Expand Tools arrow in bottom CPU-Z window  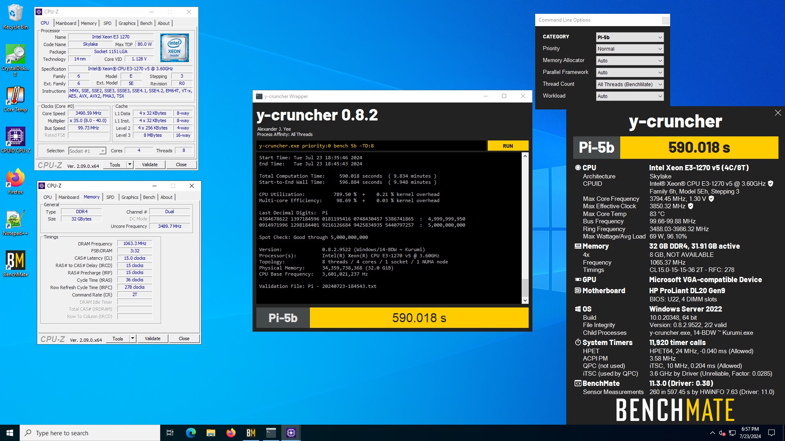click(133, 339)
